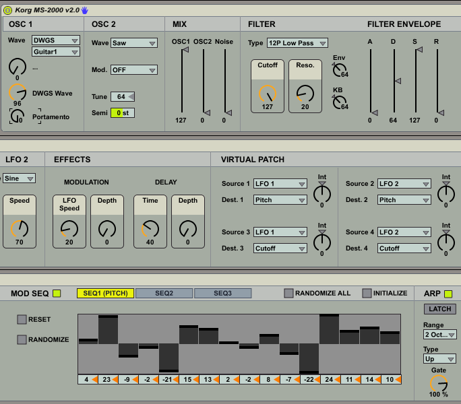
Task: Open the filter Type 12P Low Pass dropdown
Action: tap(297, 43)
